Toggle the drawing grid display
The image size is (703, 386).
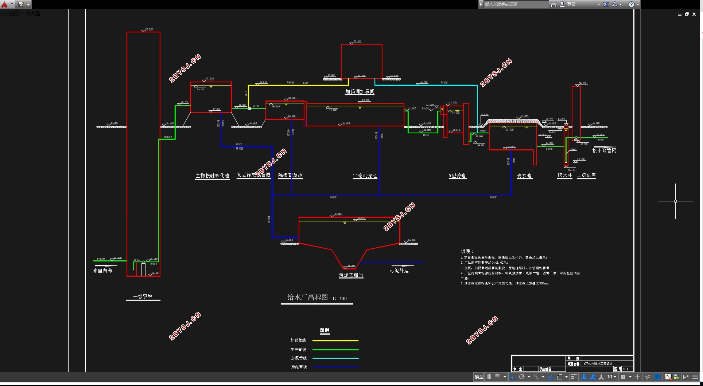click(489, 377)
